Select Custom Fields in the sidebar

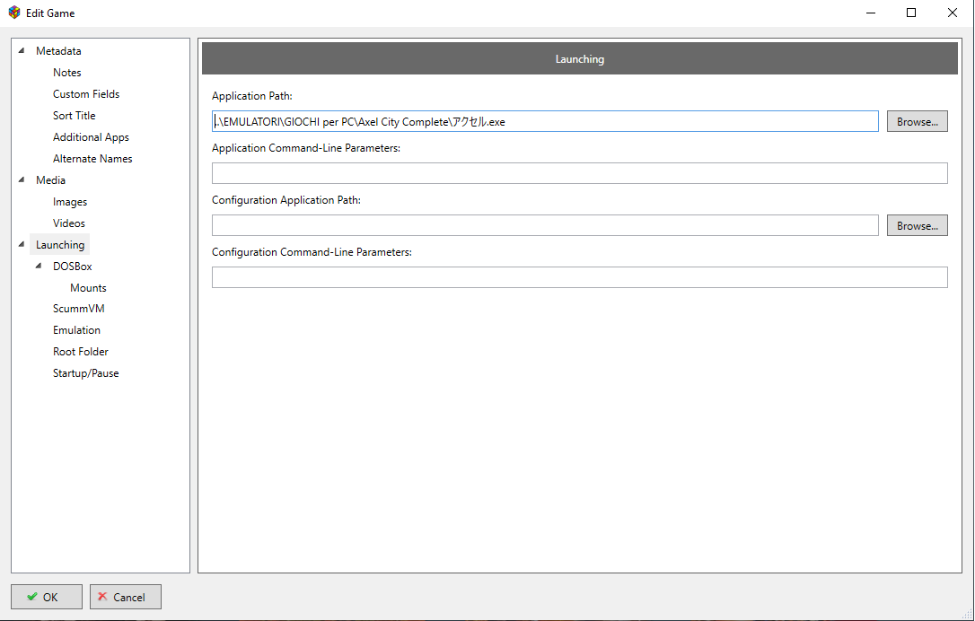coord(86,94)
